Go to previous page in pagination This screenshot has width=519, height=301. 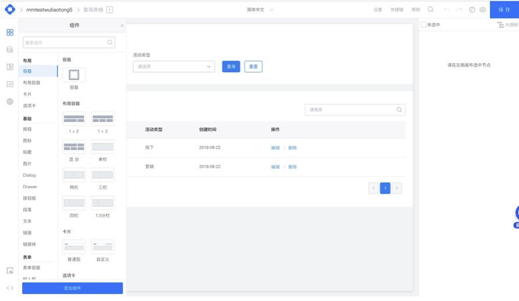373,188
